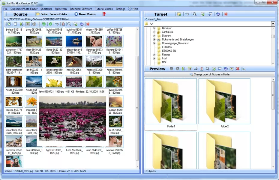Image resolution: width=279 pixels, height=180 pixels.
Task: Click the red question mark help icon
Action: coord(104,14)
